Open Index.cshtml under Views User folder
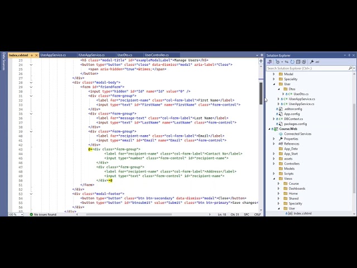Image resolution: width=357 pixels, height=268 pixels. [x=302, y=213]
